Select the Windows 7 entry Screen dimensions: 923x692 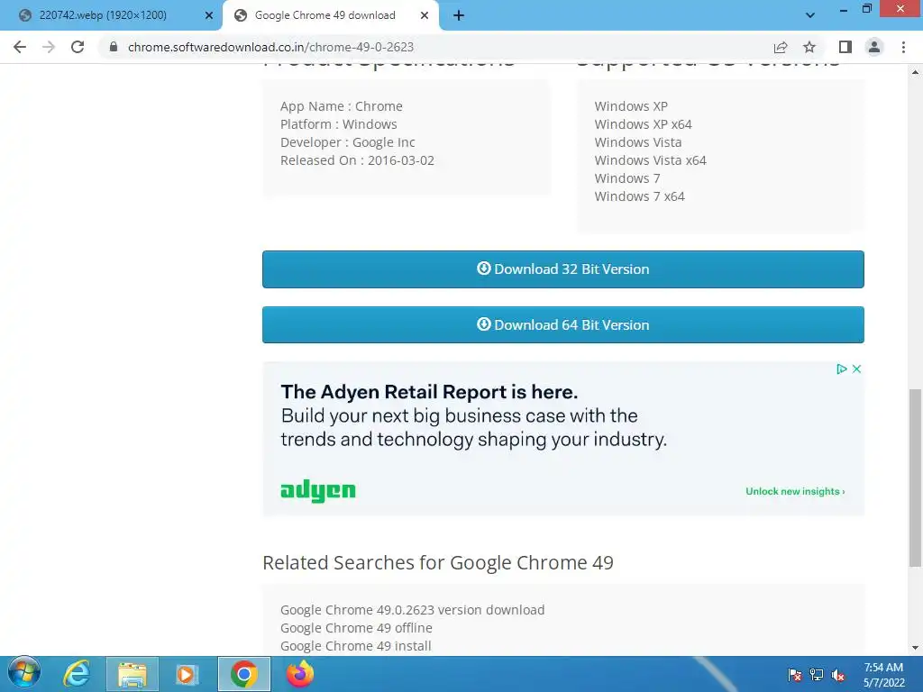point(627,178)
